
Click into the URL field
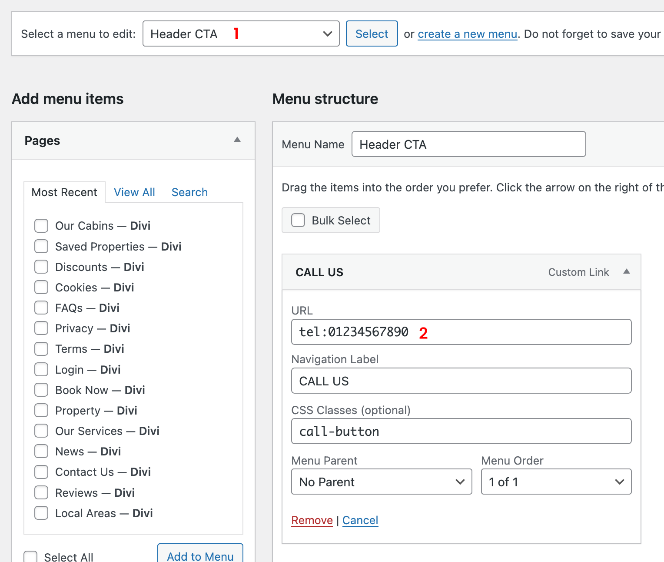(x=461, y=332)
